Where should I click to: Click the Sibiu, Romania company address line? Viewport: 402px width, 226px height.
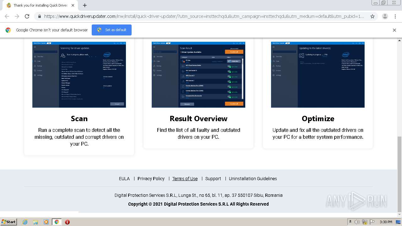coord(198,195)
